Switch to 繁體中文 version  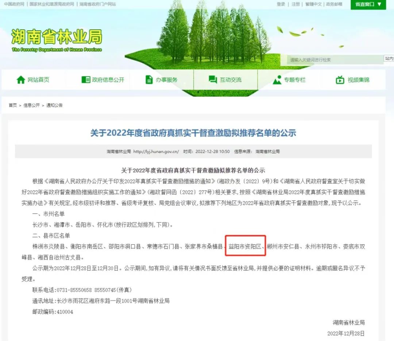313,4
